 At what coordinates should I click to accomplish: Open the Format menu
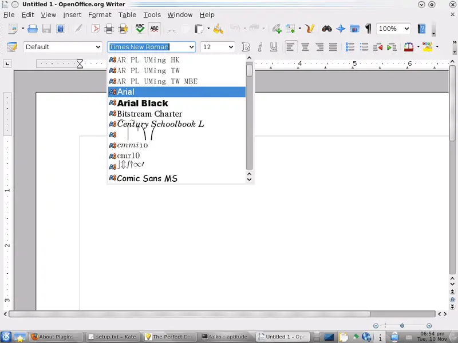click(100, 15)
